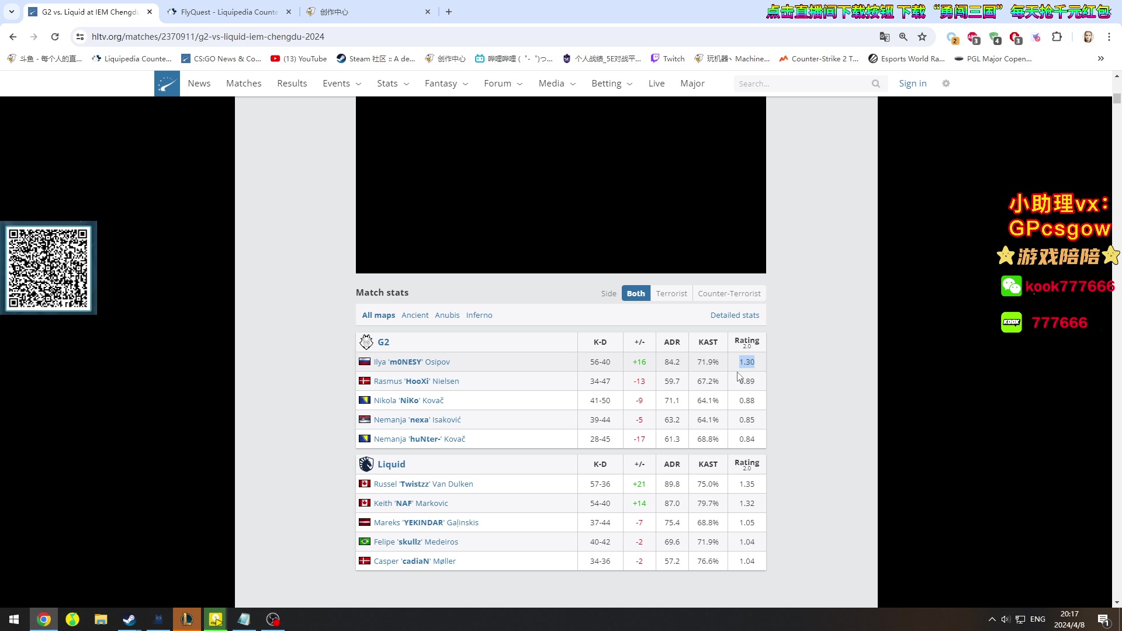Image resolution: width=1122 pixels, height=631 pixels.
Task: Click the search magnifier icon in HLTV
Action: [875, 84]
